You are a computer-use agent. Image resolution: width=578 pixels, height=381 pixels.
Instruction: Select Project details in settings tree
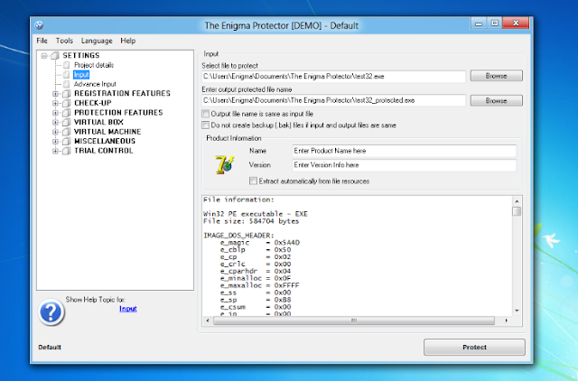pyautogui.click(x=94, y=65)
